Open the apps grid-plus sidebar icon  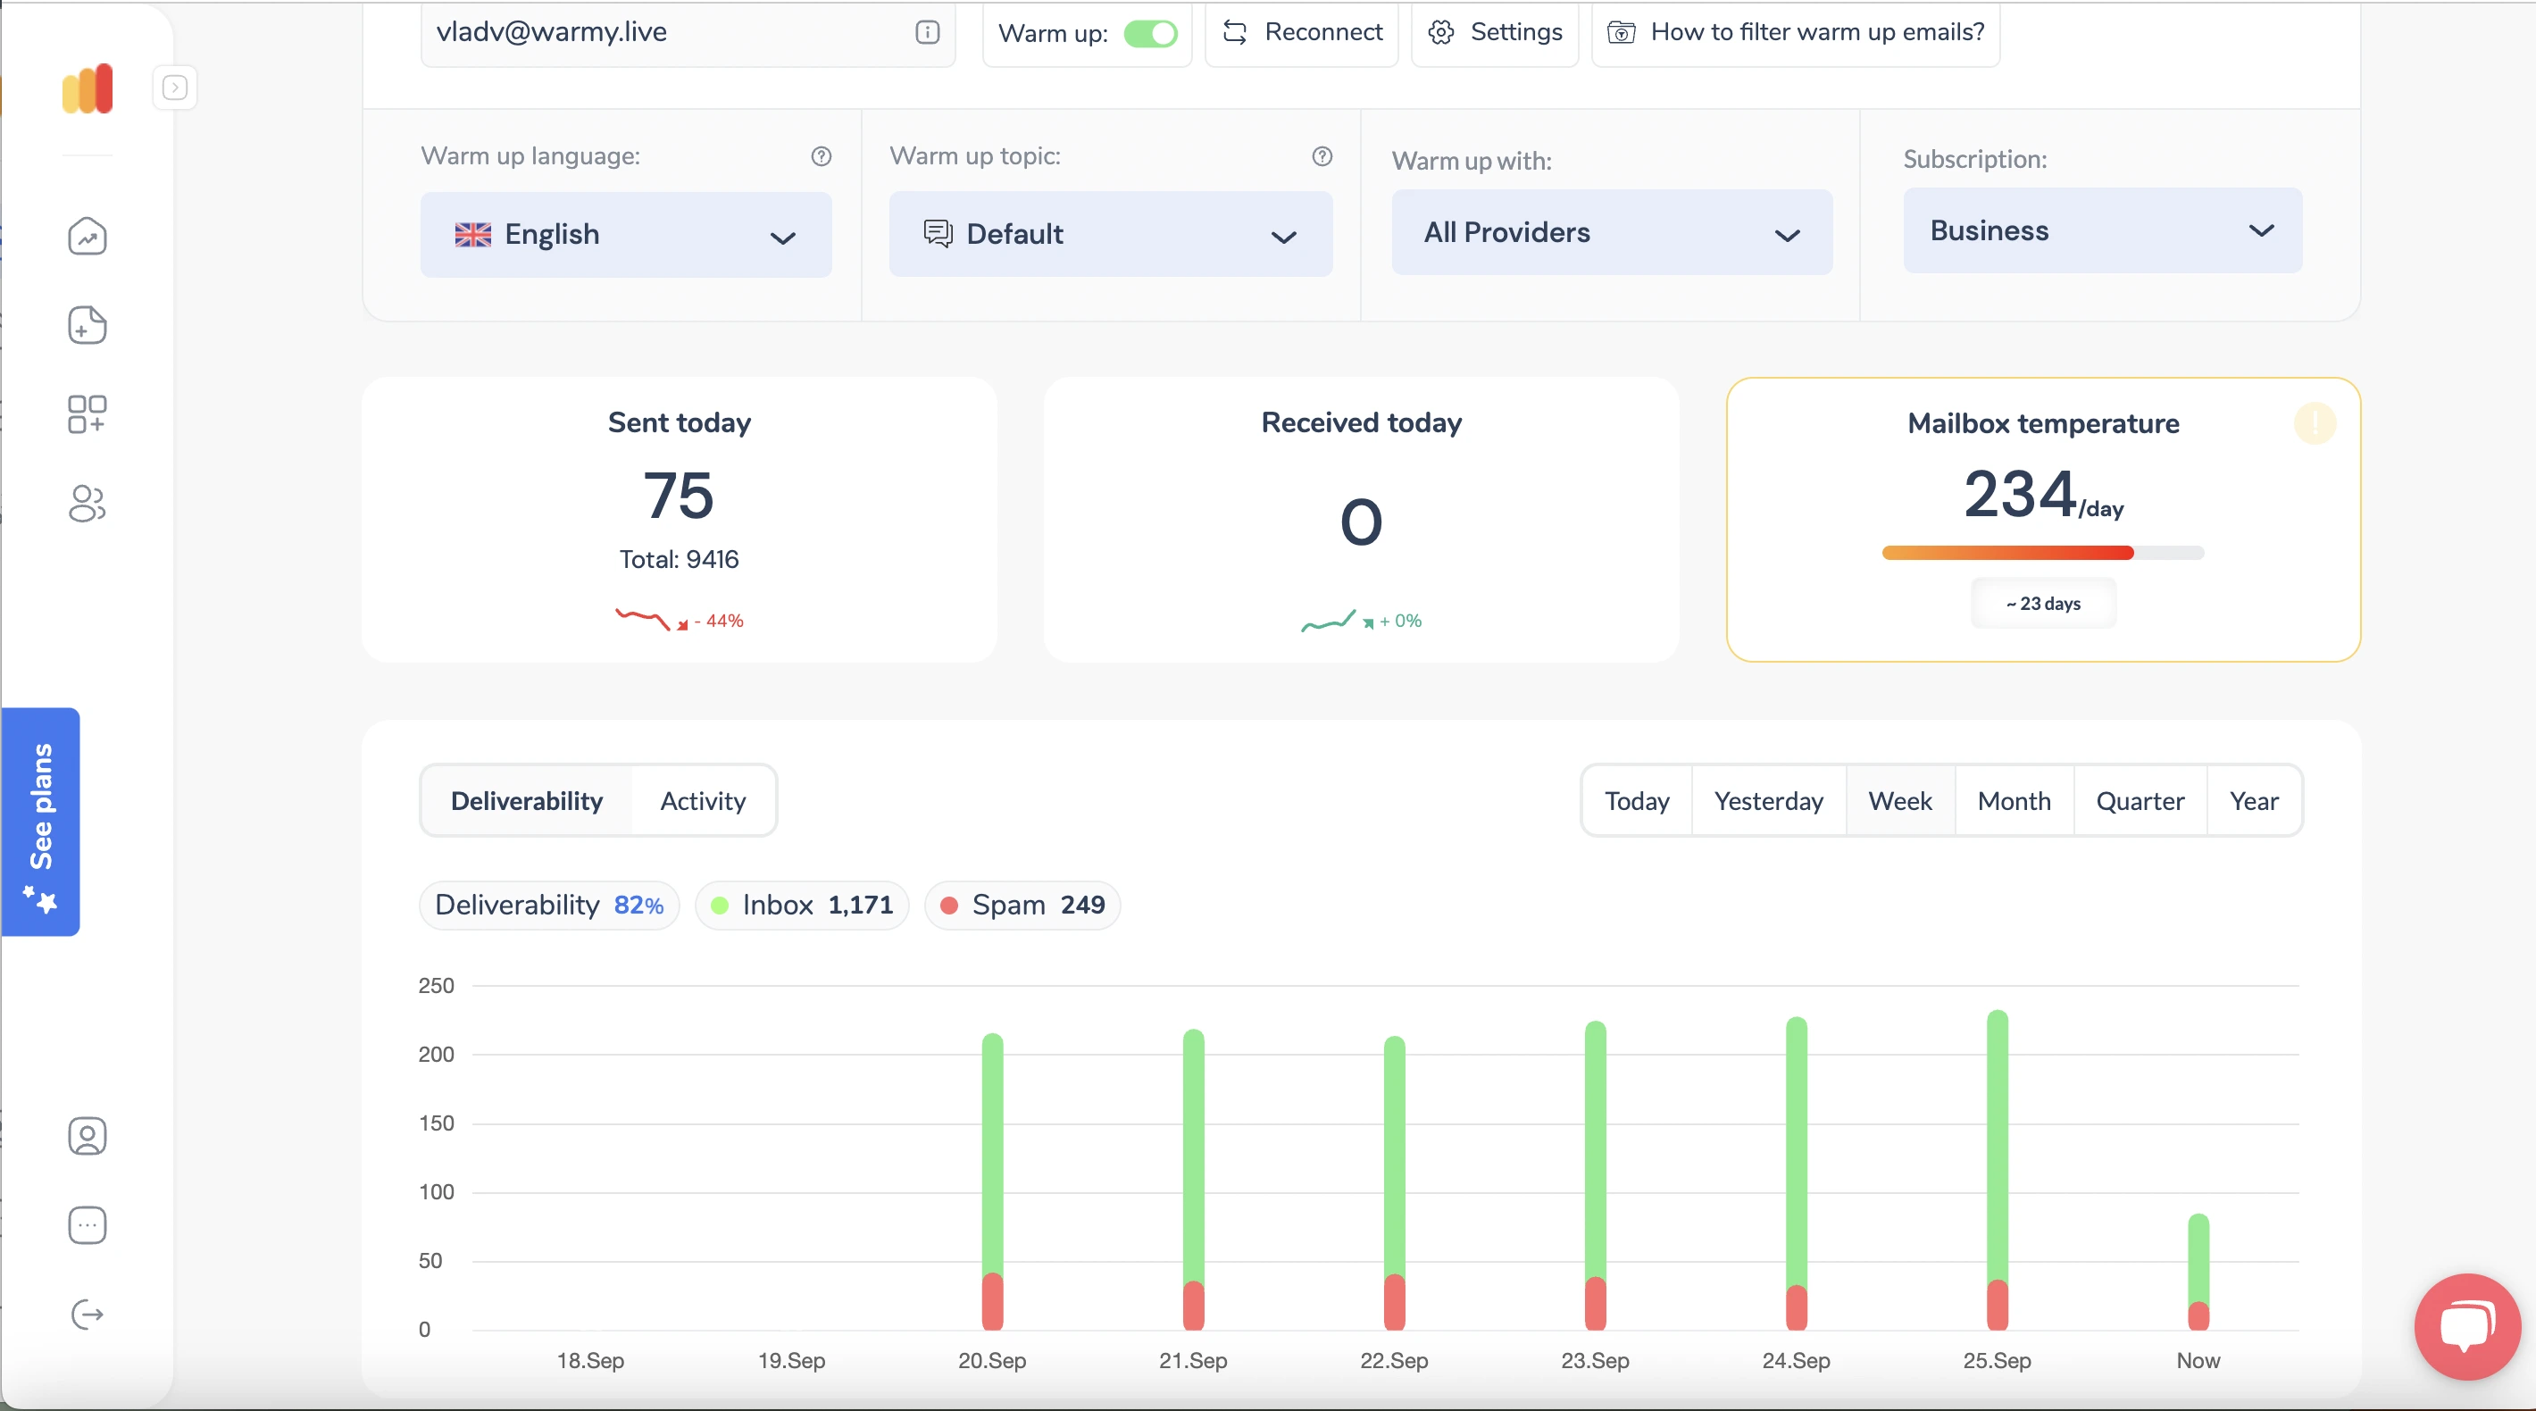[88, 414]
